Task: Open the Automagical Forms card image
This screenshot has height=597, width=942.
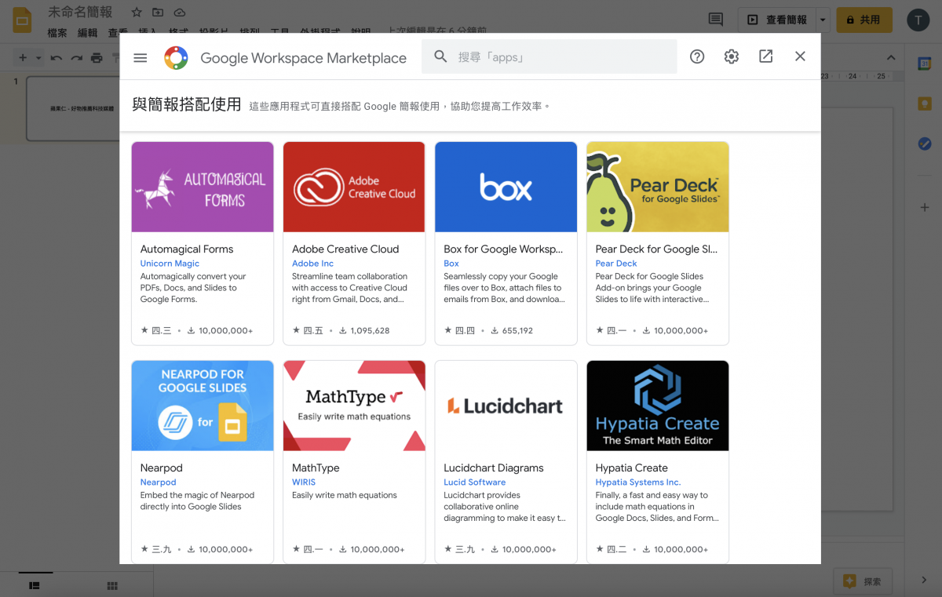Action: 203,187
